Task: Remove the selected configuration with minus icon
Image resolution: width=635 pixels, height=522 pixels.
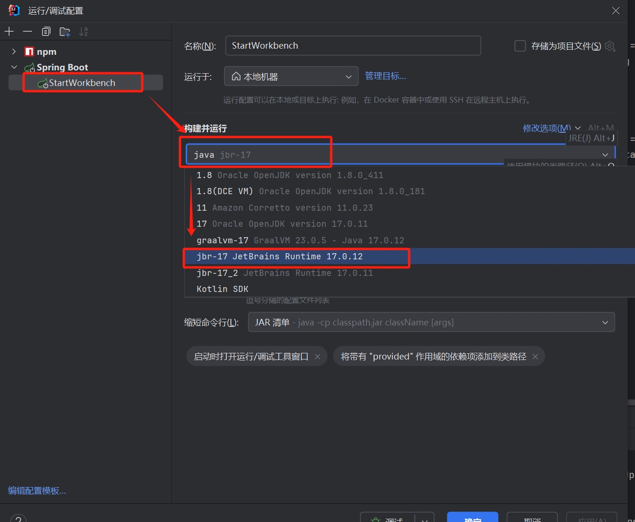Action: tap(27, 32)
